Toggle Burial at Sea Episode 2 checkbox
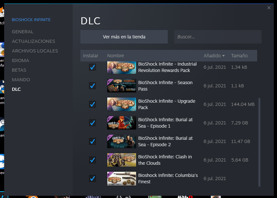 pyautogui.click(x=93, y=141)
